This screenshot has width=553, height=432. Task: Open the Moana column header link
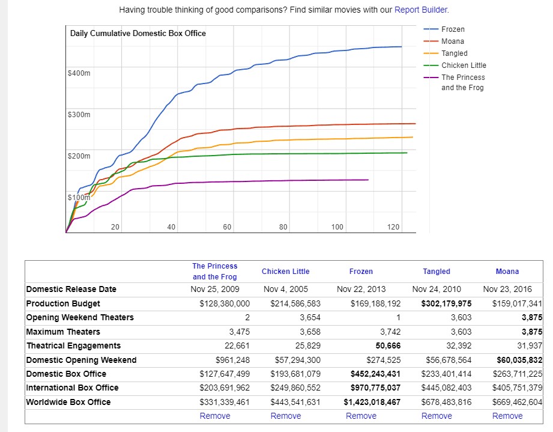point(507,272)
